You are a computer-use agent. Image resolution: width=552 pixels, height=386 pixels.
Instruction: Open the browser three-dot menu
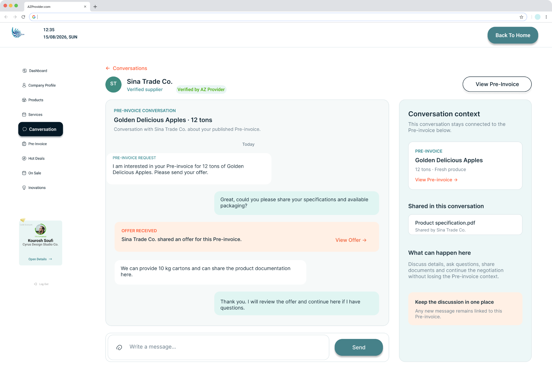[x=546, y=17]
